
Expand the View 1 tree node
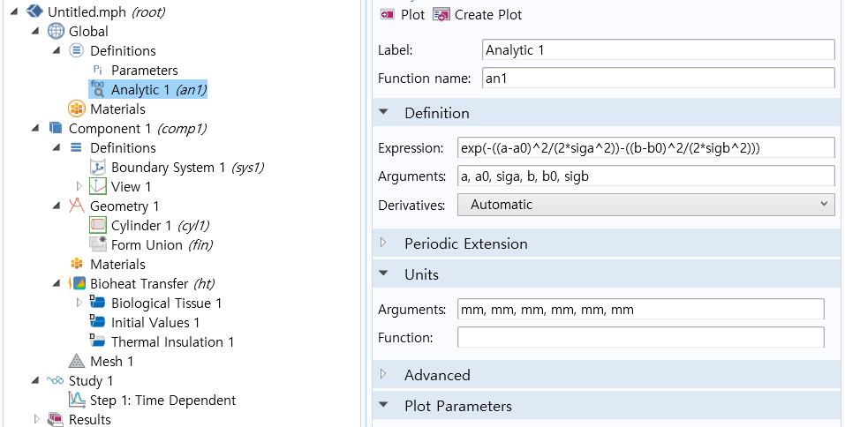[79, 187]
